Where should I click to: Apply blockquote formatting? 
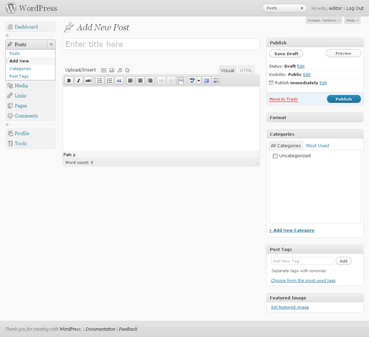click(x=120, y=80)
